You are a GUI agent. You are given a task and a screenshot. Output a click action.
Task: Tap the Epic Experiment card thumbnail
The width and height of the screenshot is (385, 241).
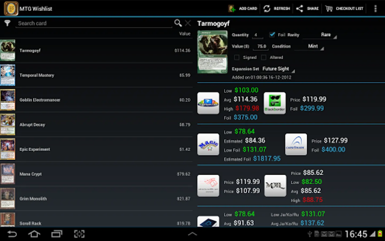click(8, 149)
